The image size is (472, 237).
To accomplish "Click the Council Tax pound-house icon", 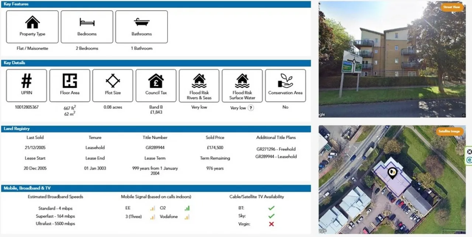I will tap(156, 81).
